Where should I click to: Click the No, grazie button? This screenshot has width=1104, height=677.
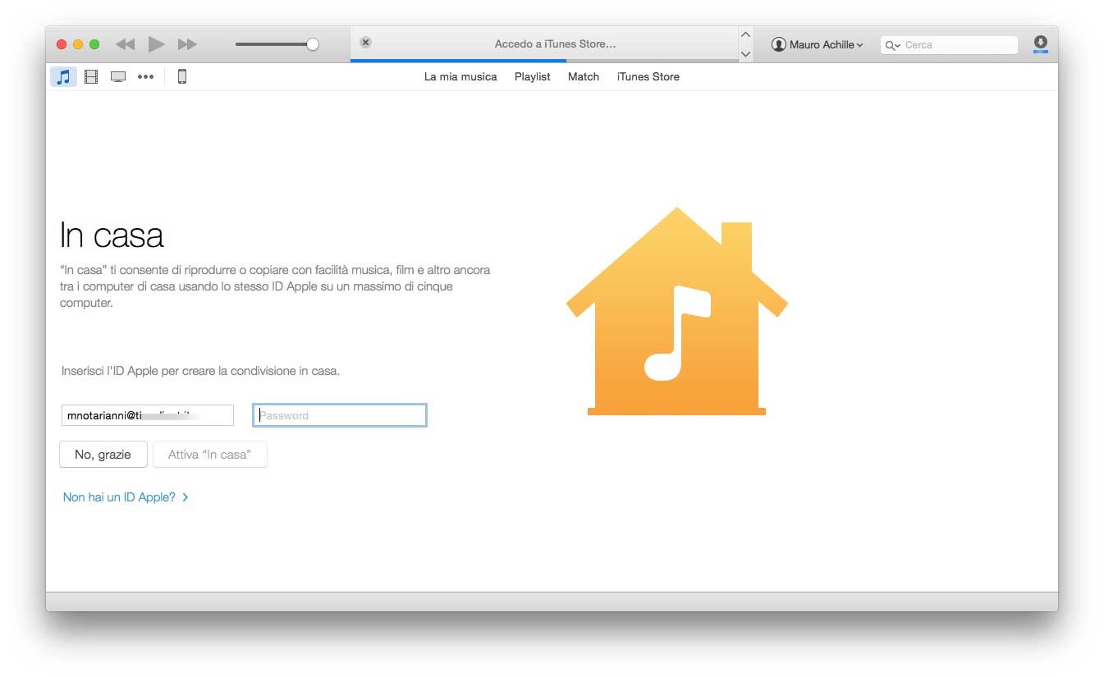tap(103, 455)
